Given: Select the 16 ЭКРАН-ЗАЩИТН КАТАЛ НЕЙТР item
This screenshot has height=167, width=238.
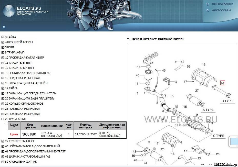Looking at the screenshot, I should [x=27, y=83].
